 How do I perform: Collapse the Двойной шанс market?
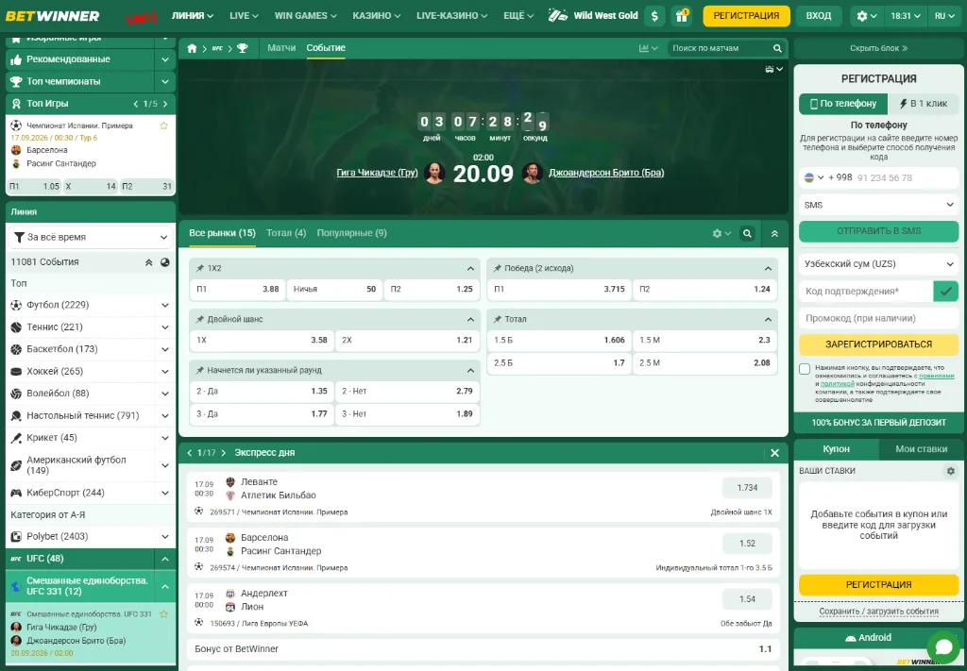pyautogui.click(x=470, y=320)
